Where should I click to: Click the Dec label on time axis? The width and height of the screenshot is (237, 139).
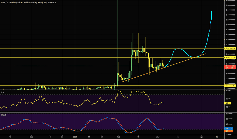tap(31, 137)
